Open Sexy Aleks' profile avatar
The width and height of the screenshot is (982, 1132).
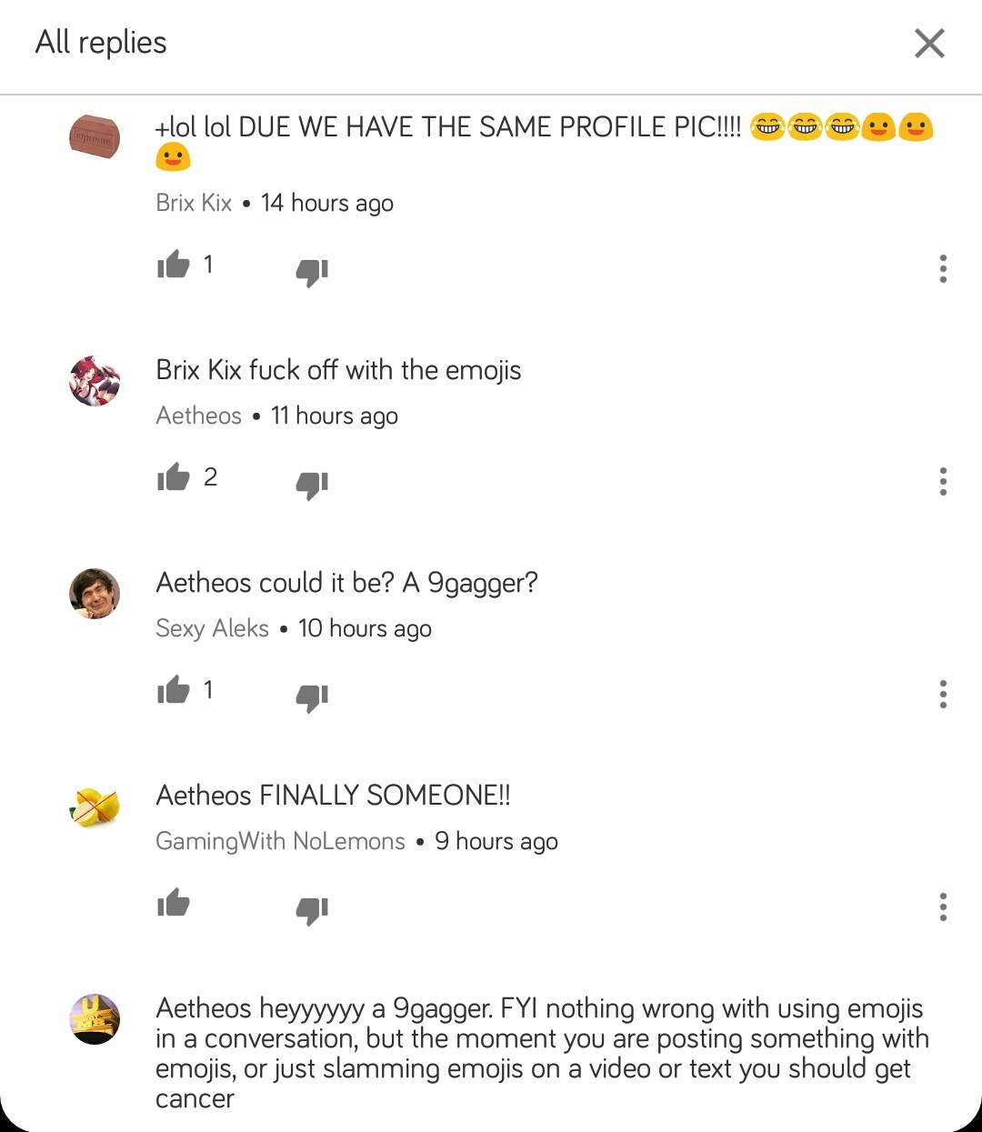pyautogui.click(x=95, y=594)
